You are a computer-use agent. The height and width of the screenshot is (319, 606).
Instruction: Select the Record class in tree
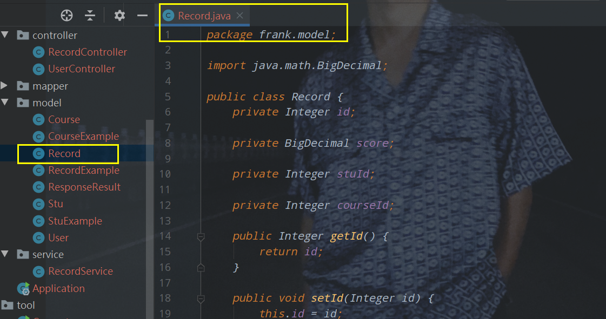point(64,153)
